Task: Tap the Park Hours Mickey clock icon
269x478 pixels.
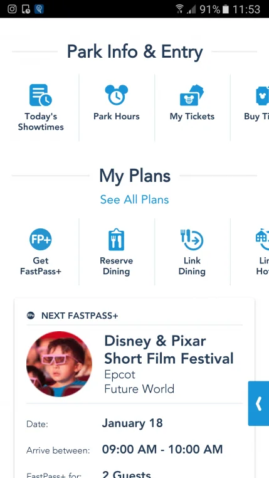Action: click(117, 95)
